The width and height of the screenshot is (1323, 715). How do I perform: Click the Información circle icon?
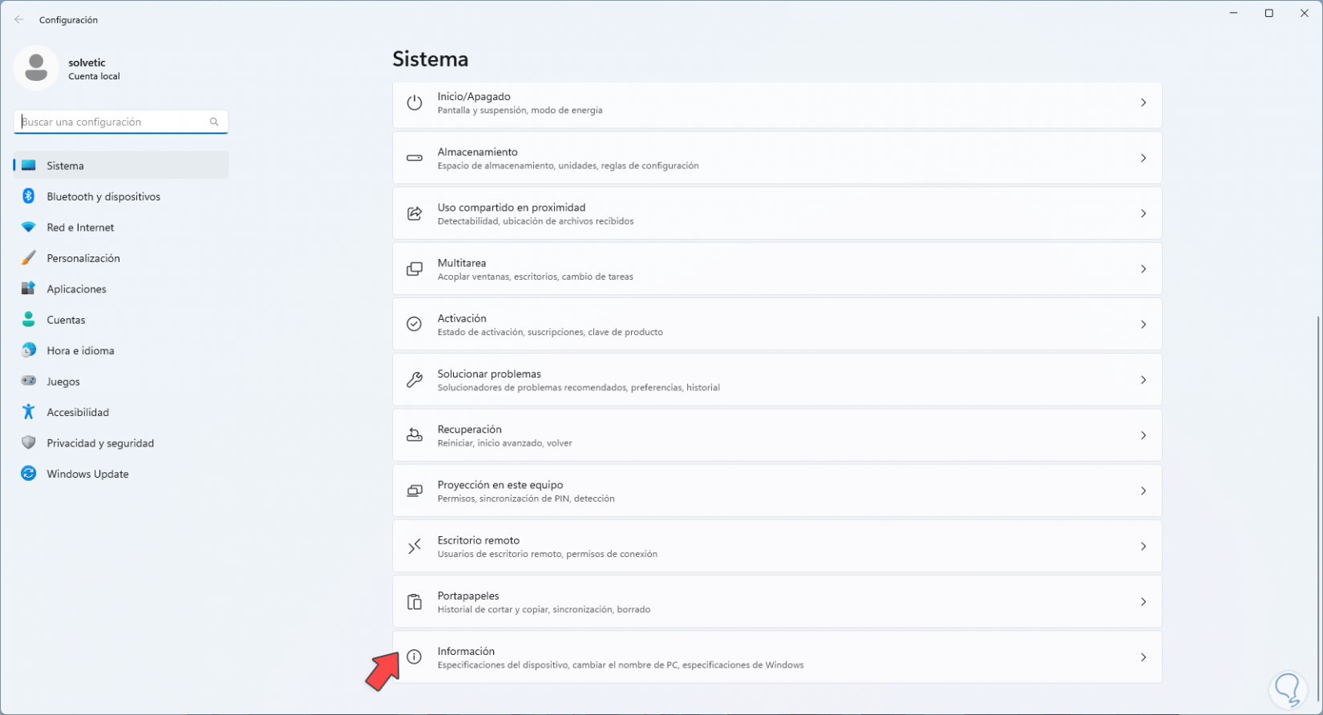[415, 657]
